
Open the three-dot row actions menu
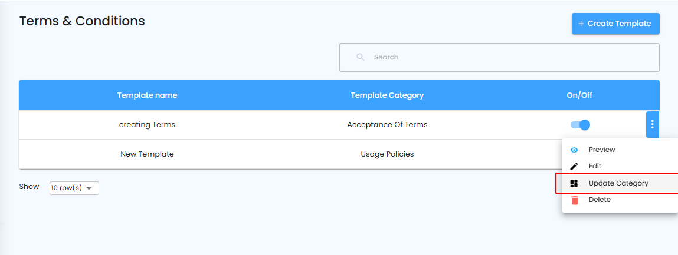point(652,125)
